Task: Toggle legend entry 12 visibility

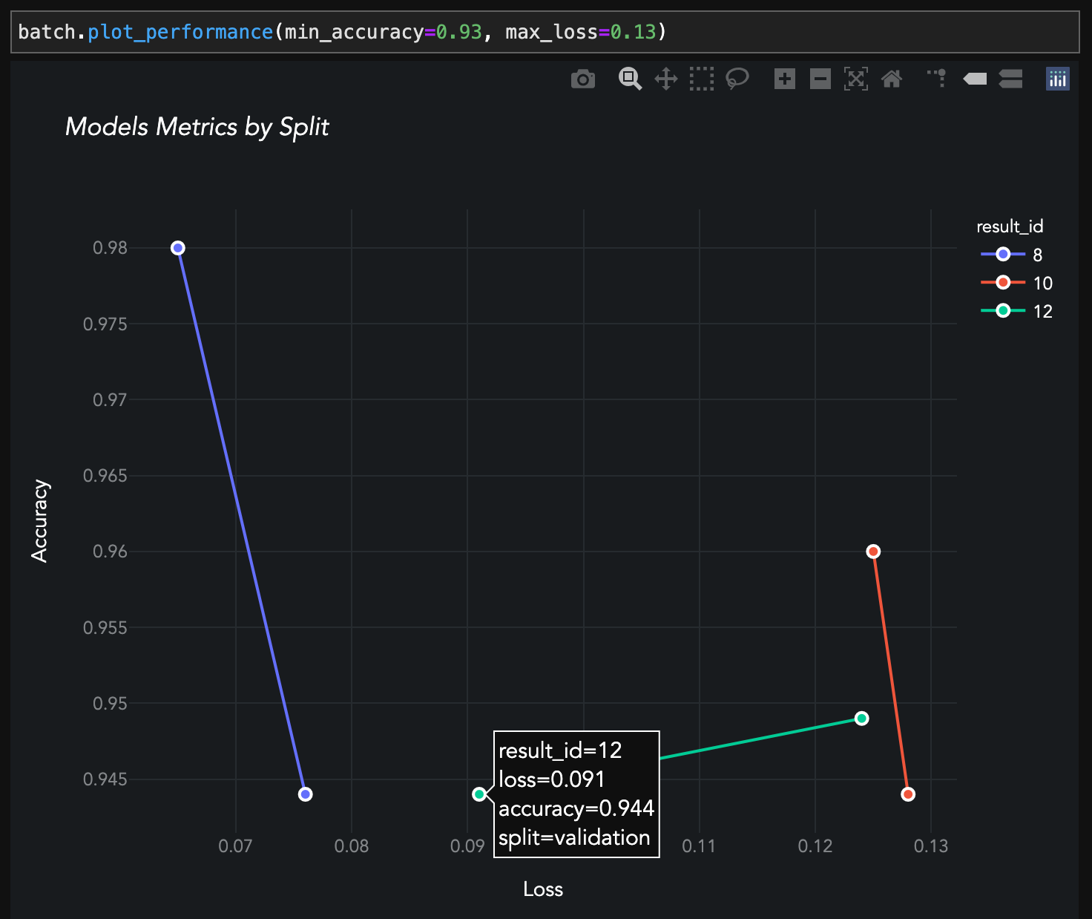Action: coord(1016,311)
